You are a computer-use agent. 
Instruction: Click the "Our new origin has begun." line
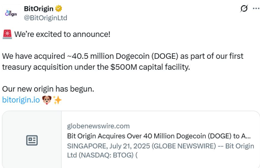48,89
